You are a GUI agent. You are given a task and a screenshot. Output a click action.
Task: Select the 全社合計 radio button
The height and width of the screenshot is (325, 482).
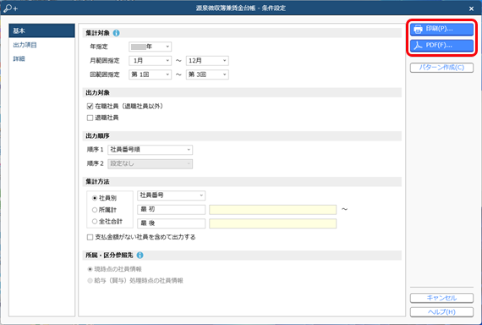[95, 221]
